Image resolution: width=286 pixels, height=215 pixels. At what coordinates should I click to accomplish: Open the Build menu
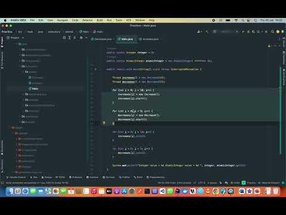[100, 20]
